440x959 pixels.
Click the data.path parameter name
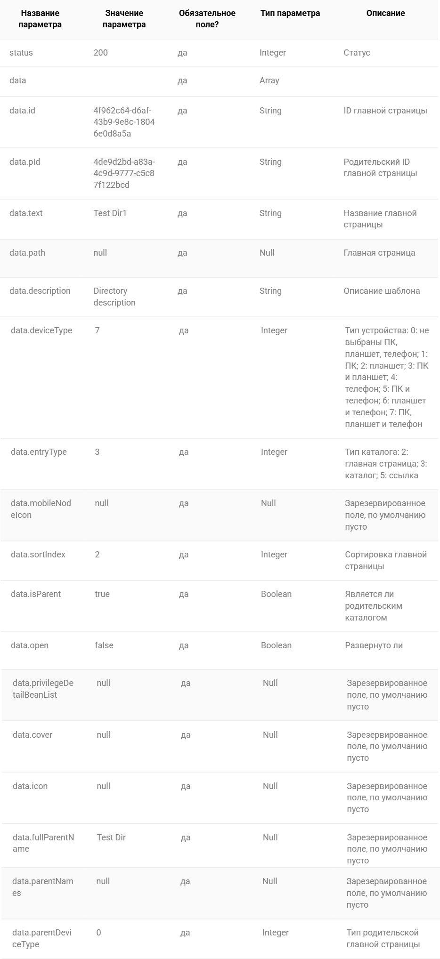[27, 253]
